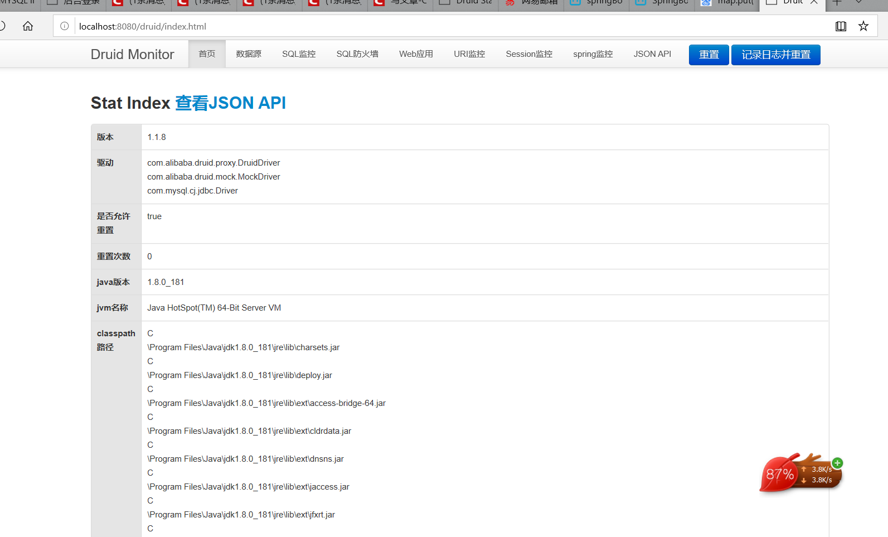
Task: Click the deploy.jar classpath line
Action: 240,375
